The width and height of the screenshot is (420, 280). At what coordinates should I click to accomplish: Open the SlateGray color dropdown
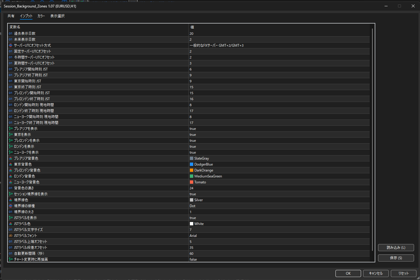(x=279, y=158)
